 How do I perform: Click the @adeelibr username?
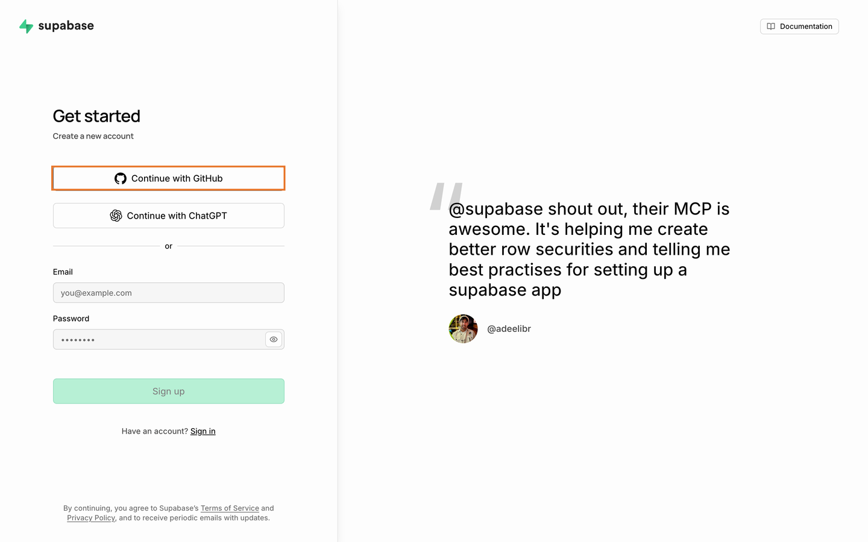coord(509,329)
